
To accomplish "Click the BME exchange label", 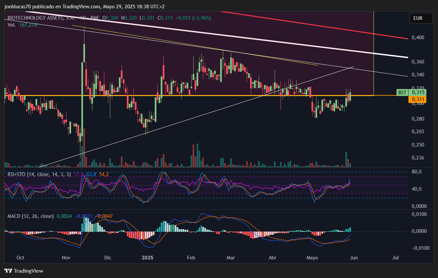I will 95,18.
